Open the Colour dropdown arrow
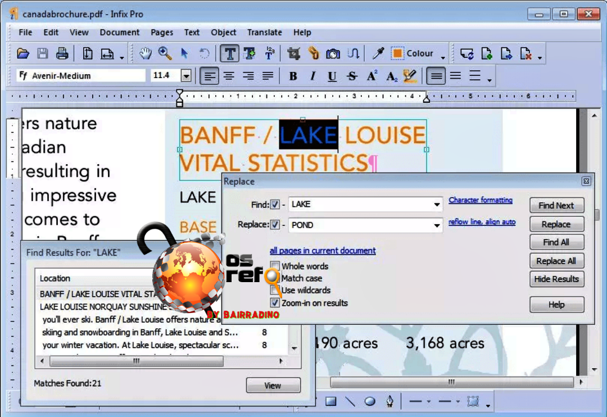The width and height of the screenshot is (607, 417). pos(443,58)
